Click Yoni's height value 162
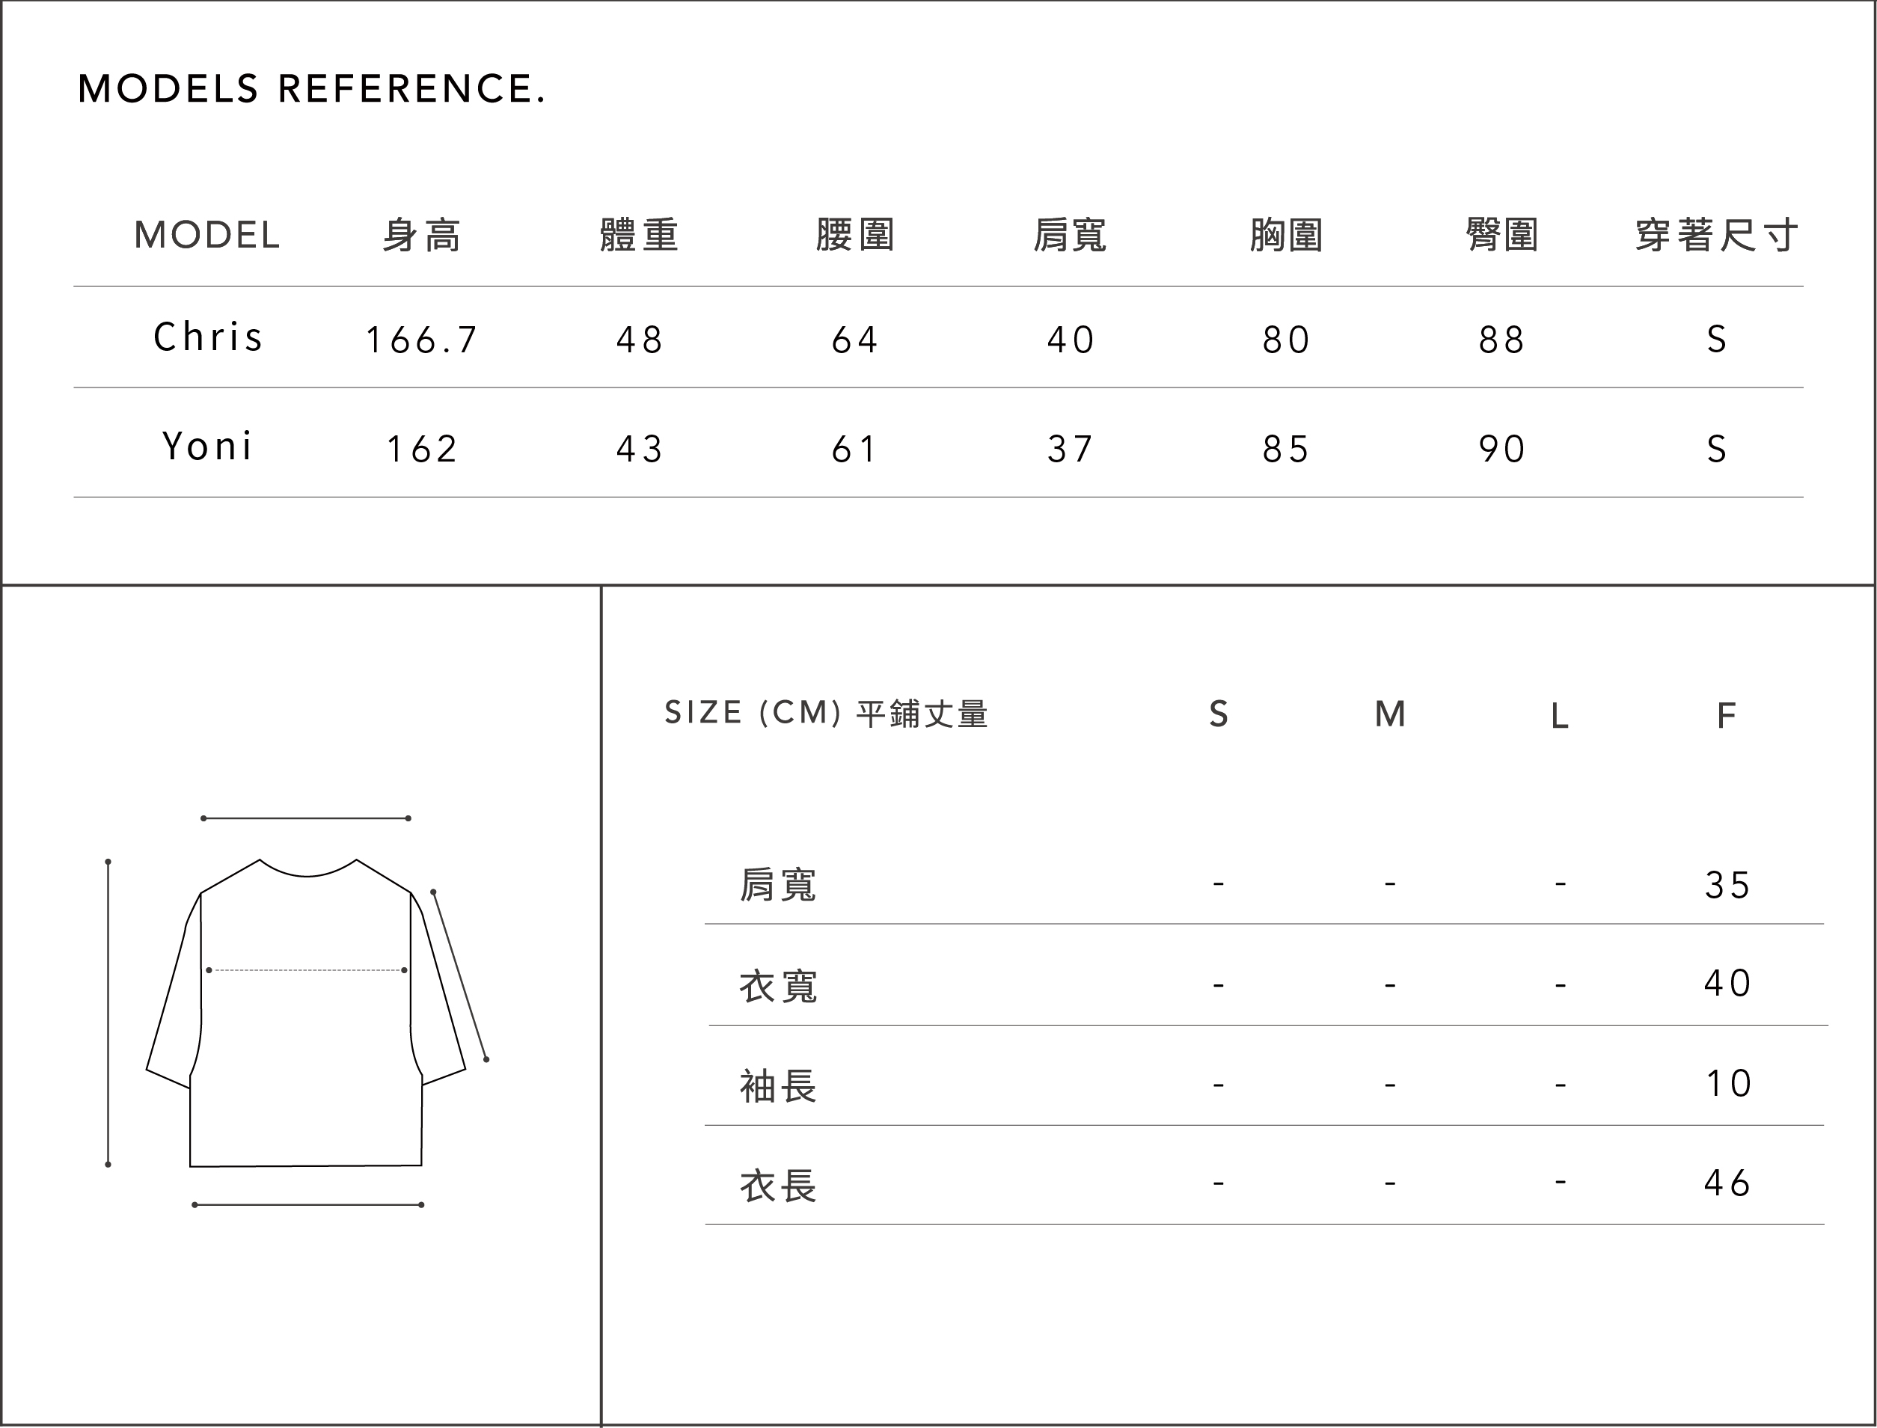Screen dimensions: 1877x1428 pos(422,449)
